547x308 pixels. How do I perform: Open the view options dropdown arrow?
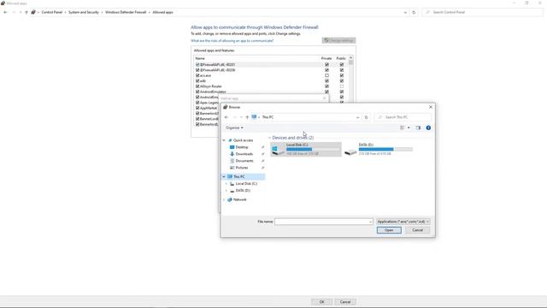[409, 127]
